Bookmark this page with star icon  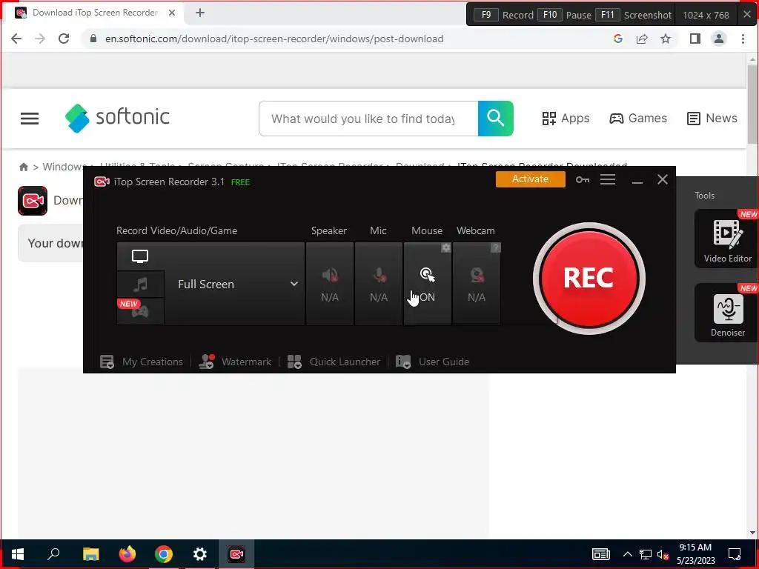pyautogui.click(x=666, y=39)
